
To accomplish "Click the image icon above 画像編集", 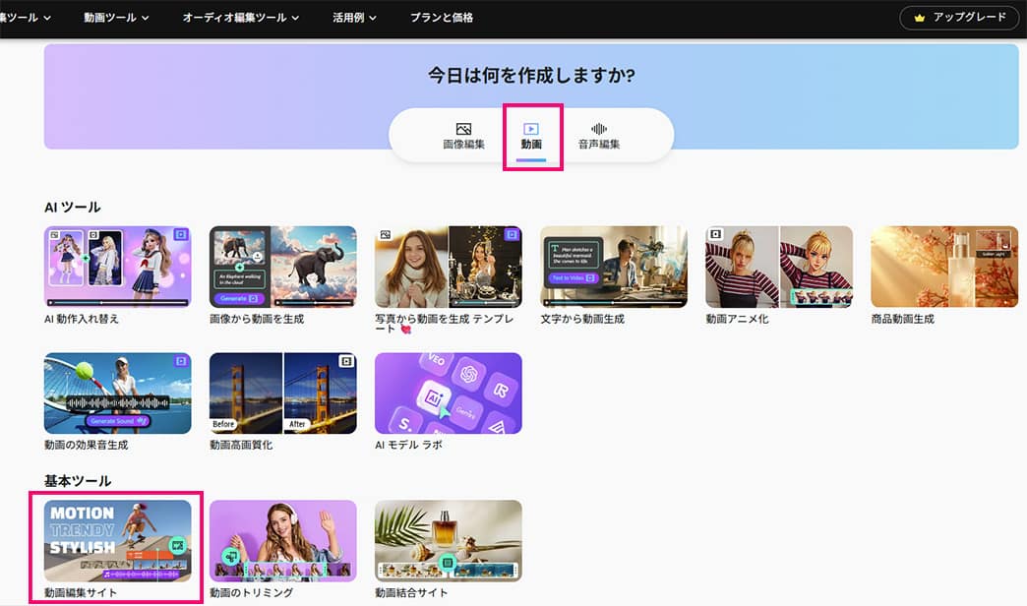I will [463, 129].
